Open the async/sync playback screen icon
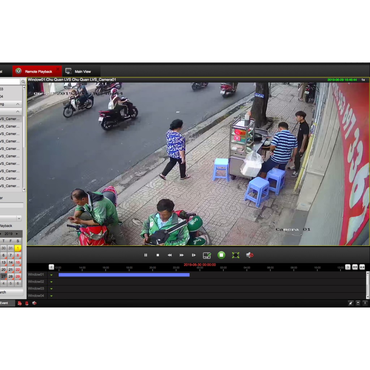Screen dimensions: 370x370 207,255
